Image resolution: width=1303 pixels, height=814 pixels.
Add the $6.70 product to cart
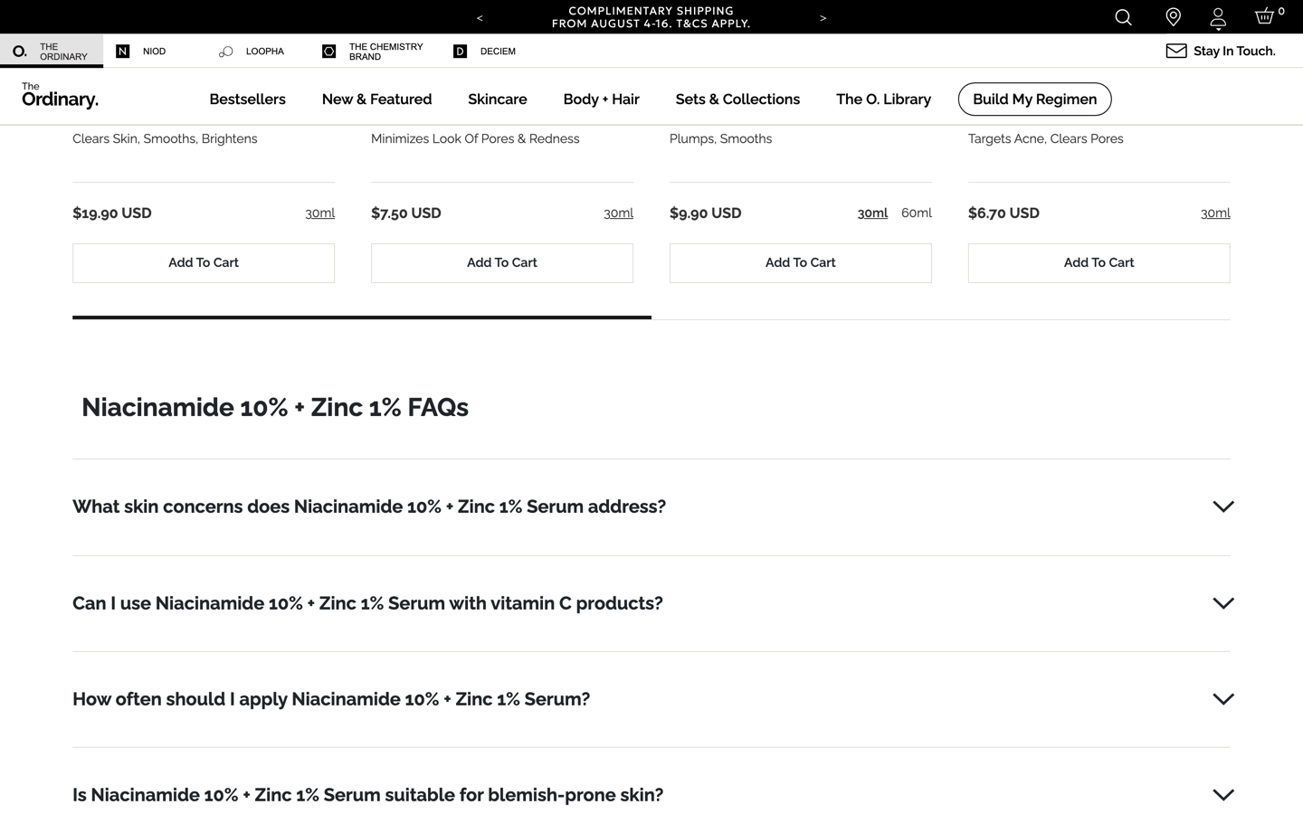point(1099,263)
